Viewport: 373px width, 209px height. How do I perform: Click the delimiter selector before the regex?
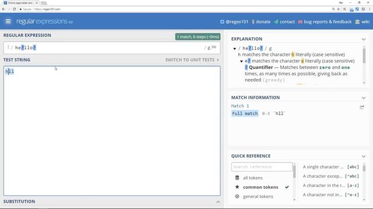8,48
